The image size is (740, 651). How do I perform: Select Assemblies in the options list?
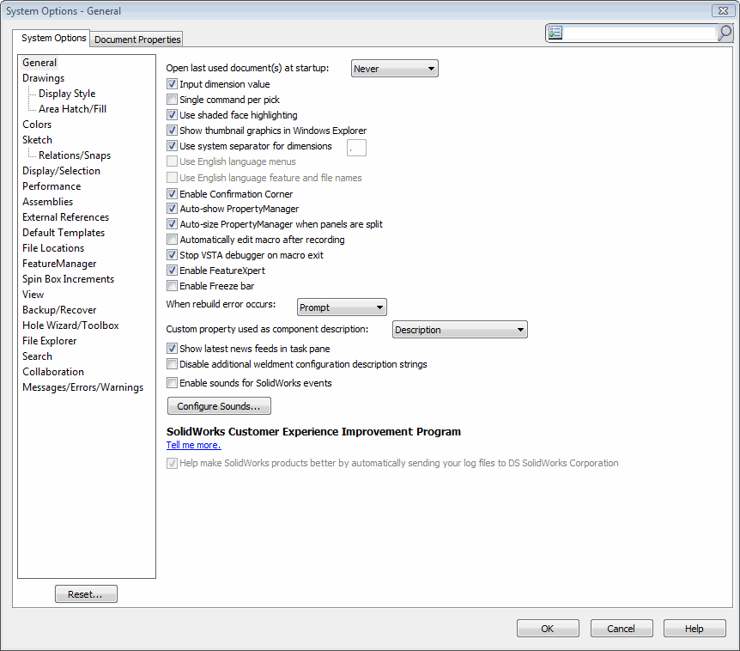[x=48, y=202]
